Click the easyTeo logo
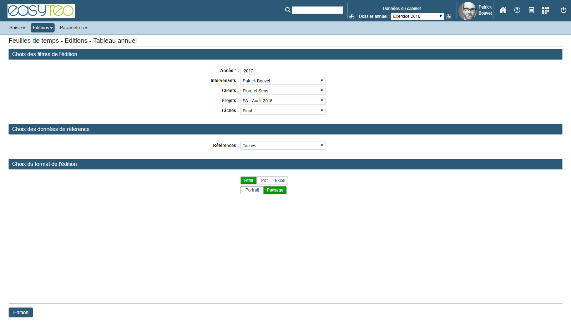Screen dimensions: 571x321 pos(41,11)
